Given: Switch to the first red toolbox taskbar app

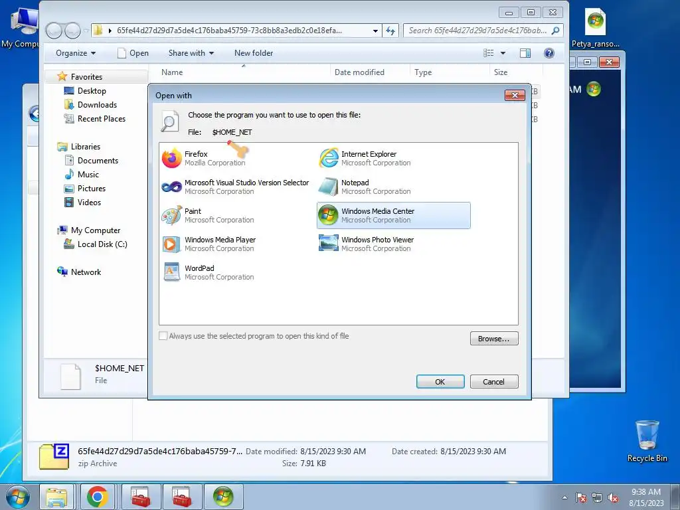Looking at the screenshot, I should click(x=141, y=497).
